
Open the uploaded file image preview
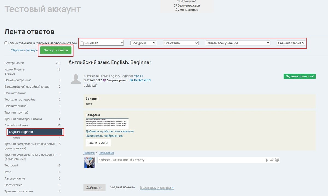pyautogui.click(x=107, y=123)
